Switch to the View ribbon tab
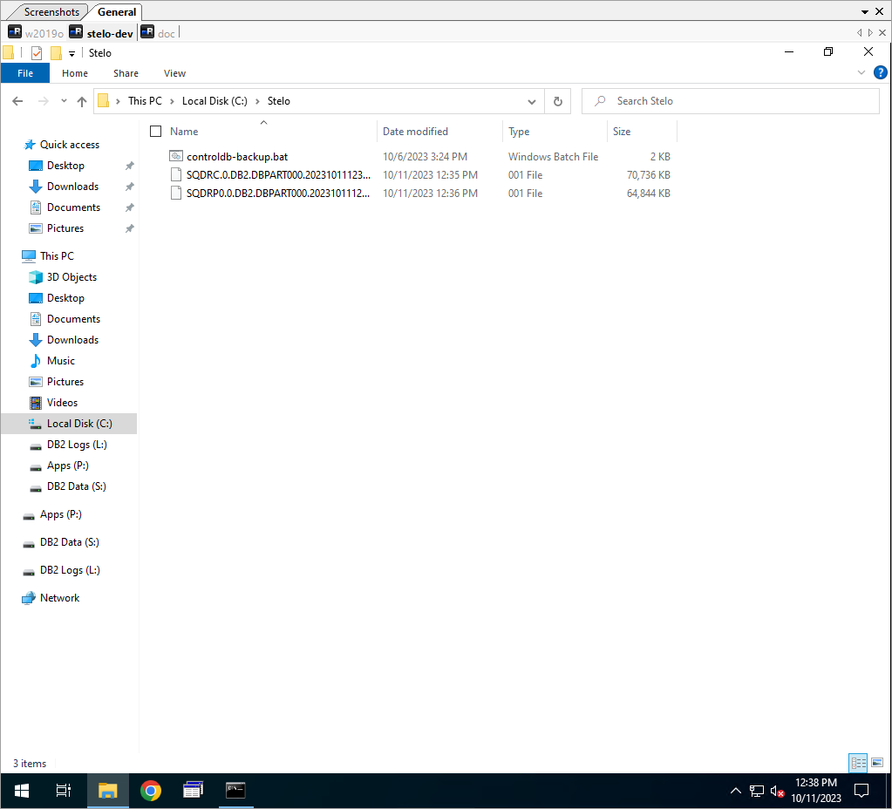 tap(174, 73)
